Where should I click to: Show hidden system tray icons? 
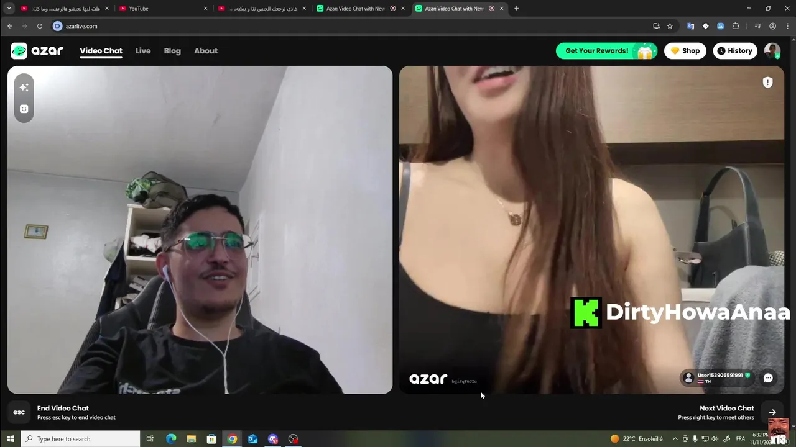coord(677,439)
